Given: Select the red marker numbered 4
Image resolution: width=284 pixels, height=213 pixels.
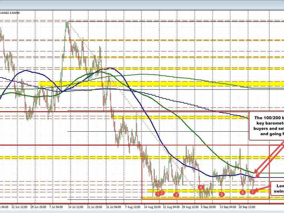Looking at the screenshot, I should [x=200, y=187].
